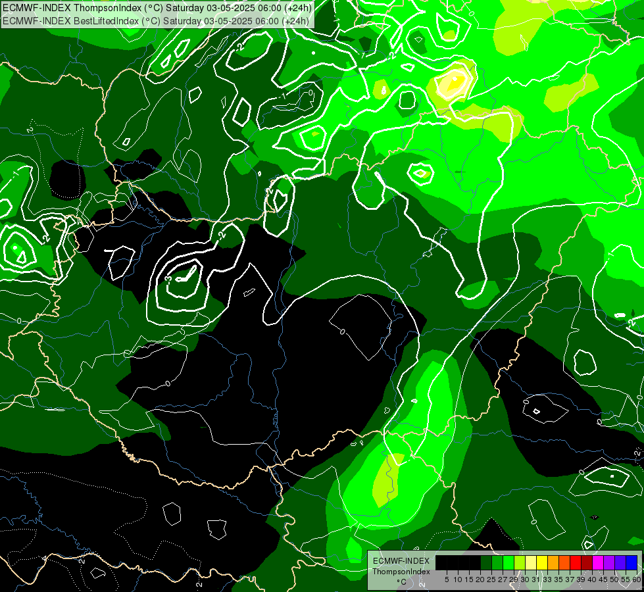Click the legend scale value 45
This screenshot has height=592, width=644.
603,580
